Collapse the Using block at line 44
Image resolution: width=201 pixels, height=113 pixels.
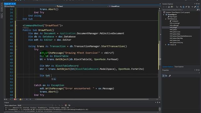tap(16, 46)
